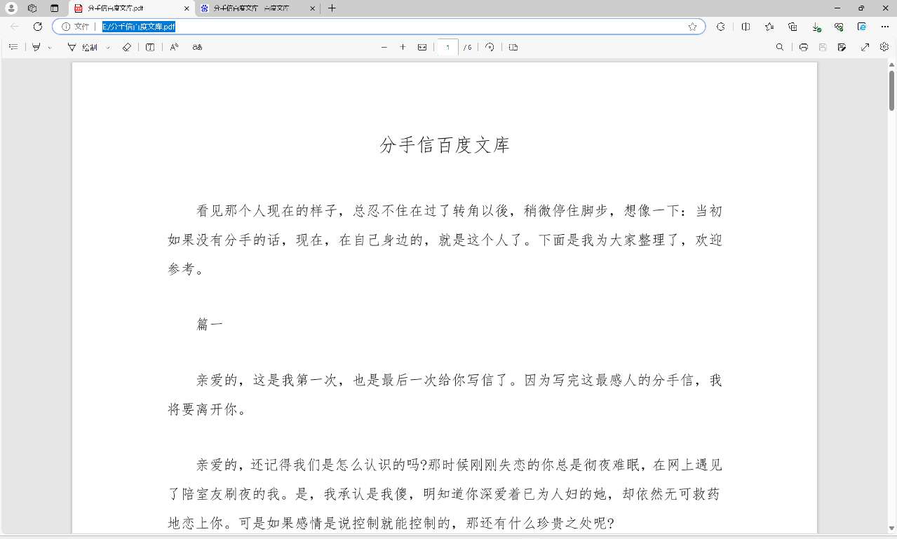Select the highlight tool

(36, 47)
